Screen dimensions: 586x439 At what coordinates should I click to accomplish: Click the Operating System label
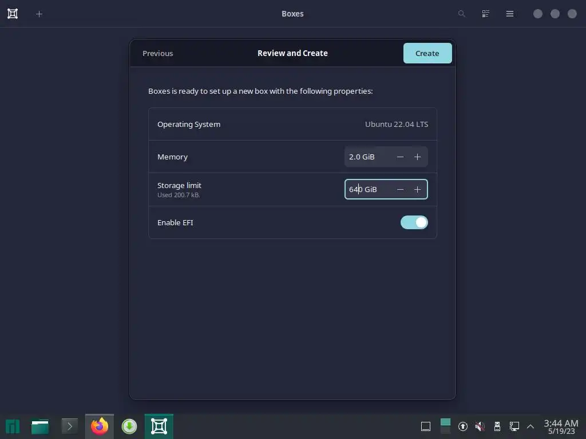pos(189,124)
